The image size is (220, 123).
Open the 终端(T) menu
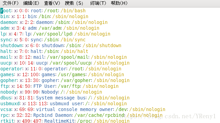click(x=98, y=3)
